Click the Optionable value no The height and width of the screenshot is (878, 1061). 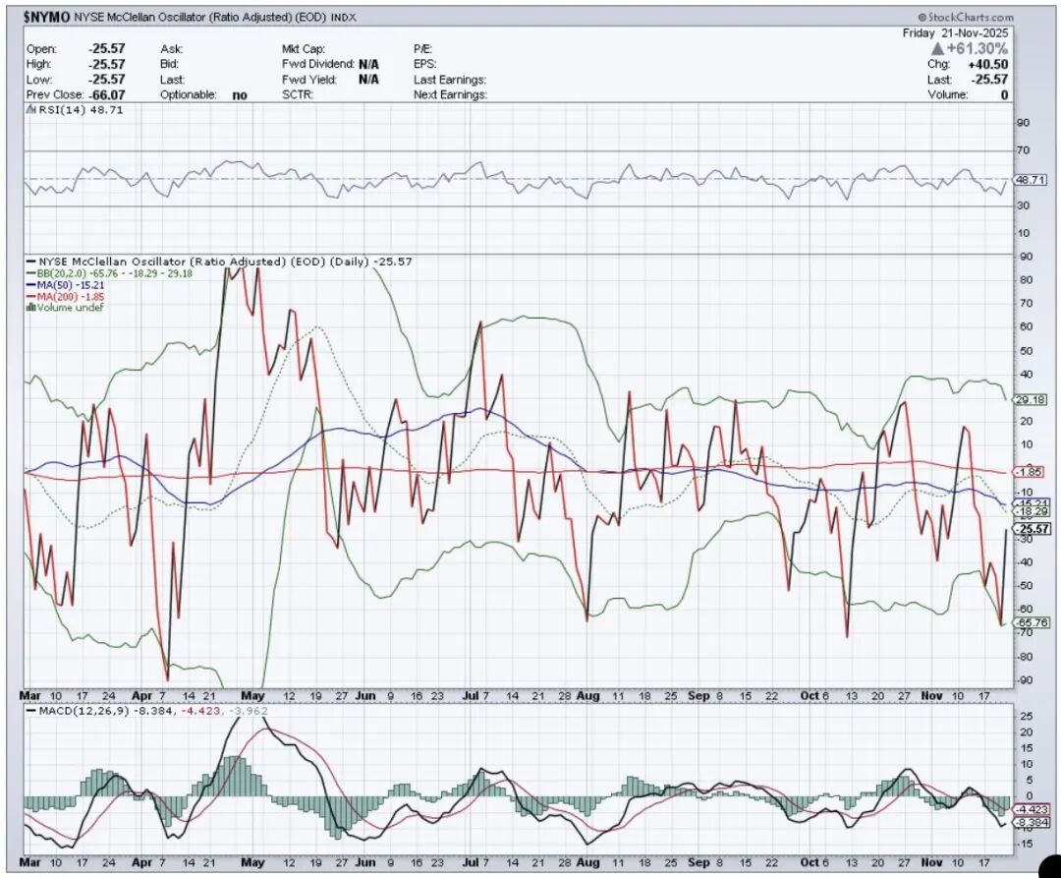pyautogui.click(x=240, y=95)
